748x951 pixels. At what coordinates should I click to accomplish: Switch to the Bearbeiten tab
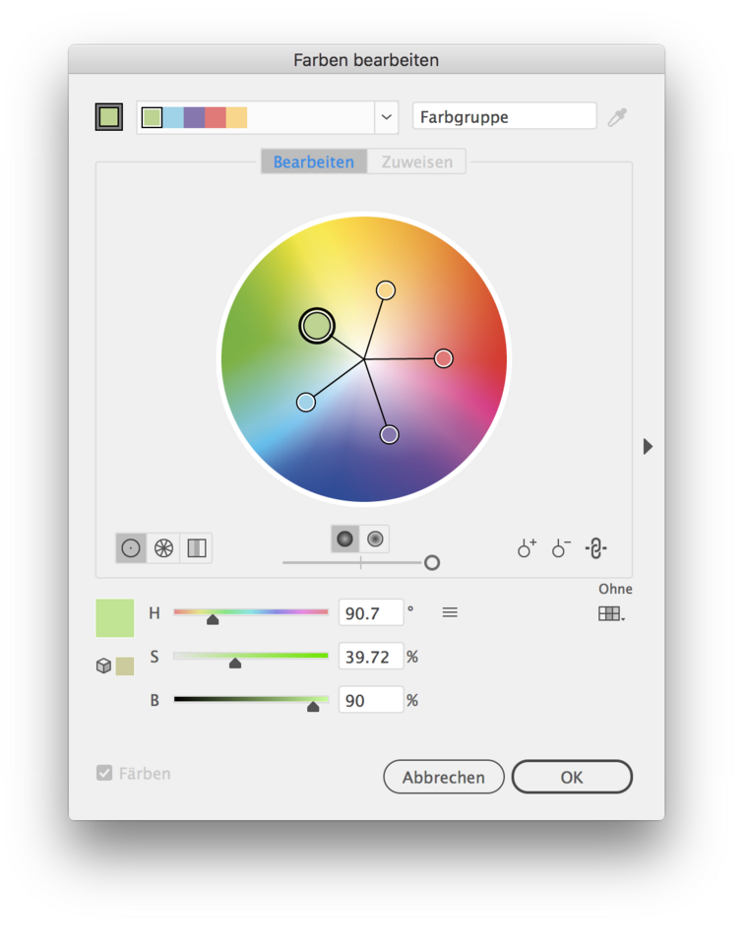click(313, 161)
